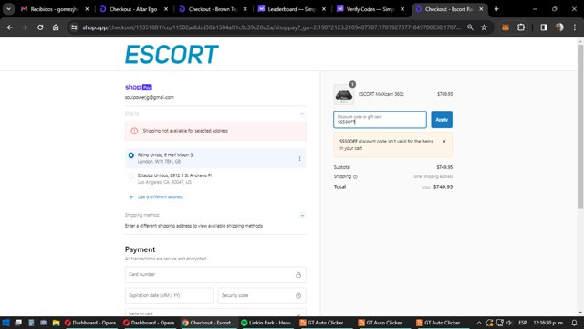
Task: Open the ESP language selector
Action: click(523, 323)
